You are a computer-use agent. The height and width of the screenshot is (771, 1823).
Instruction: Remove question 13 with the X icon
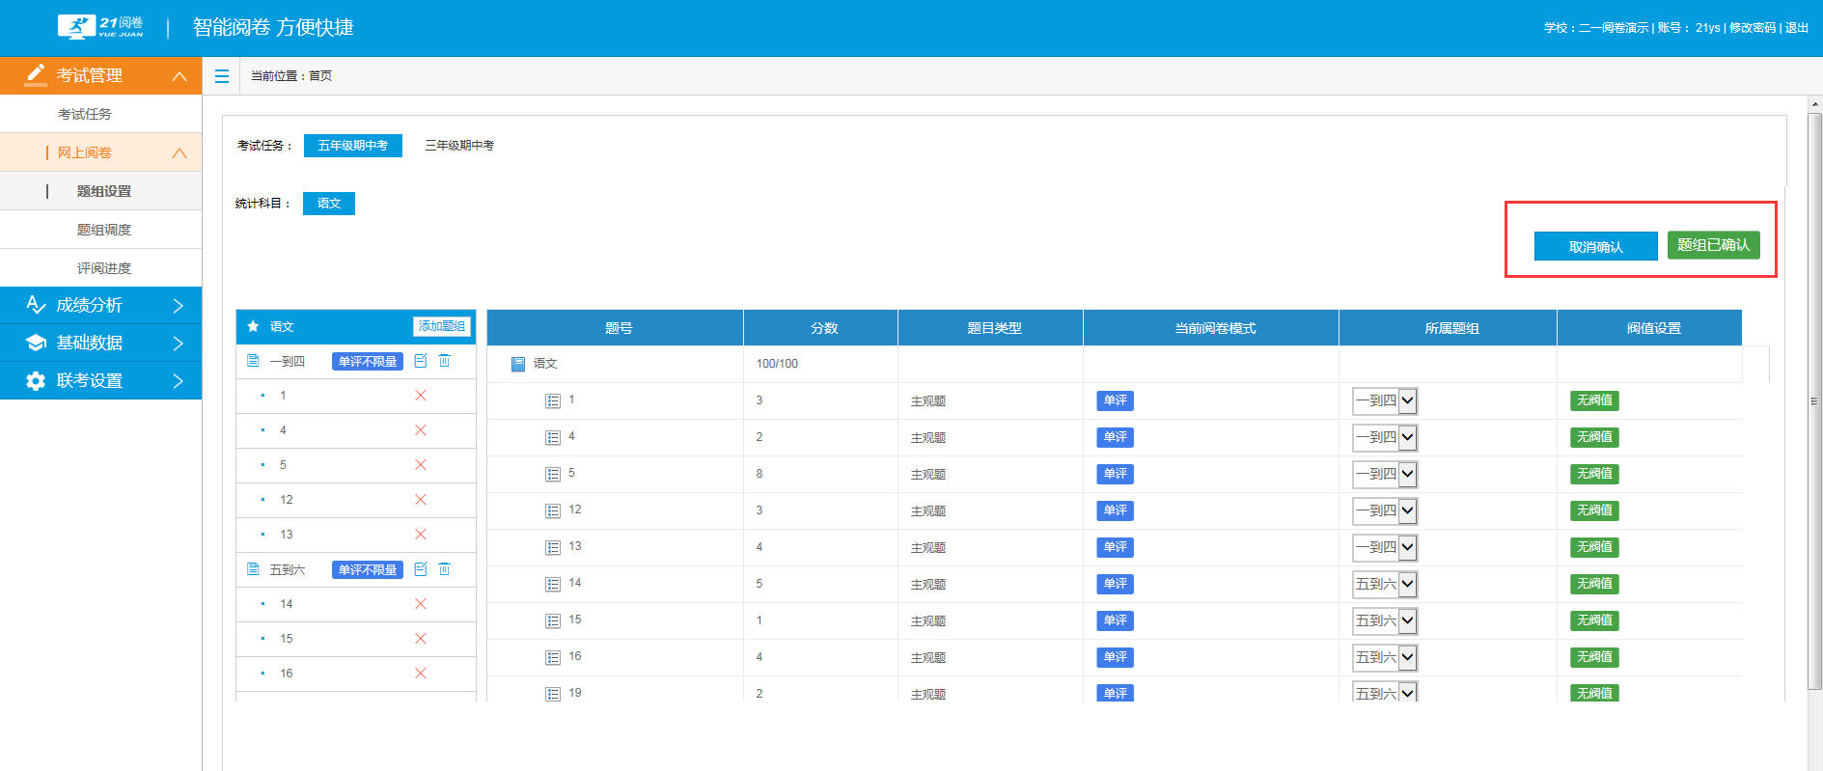coord(421,535)
